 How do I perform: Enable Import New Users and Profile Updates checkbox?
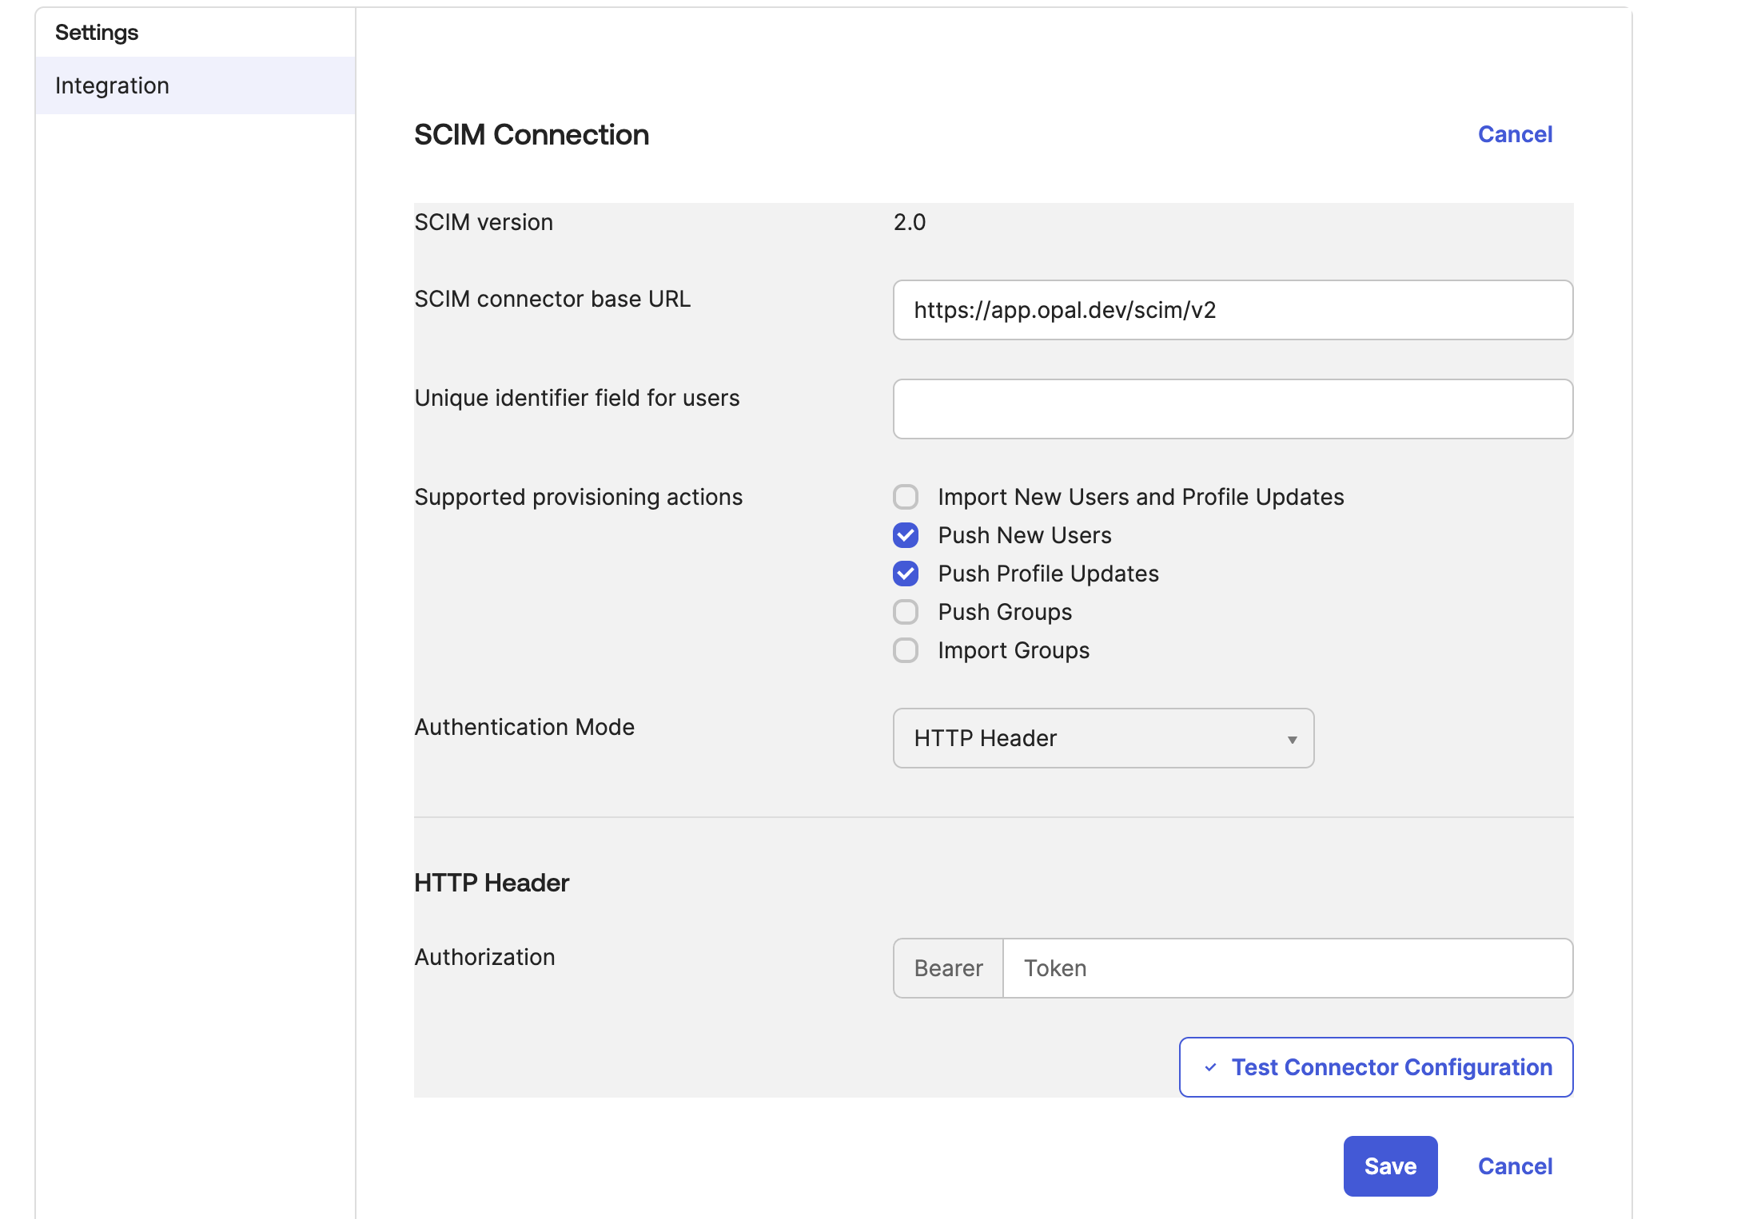[906, 497]
